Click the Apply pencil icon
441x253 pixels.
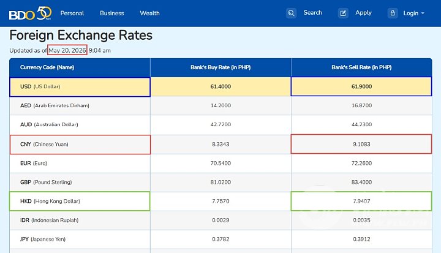343,13
